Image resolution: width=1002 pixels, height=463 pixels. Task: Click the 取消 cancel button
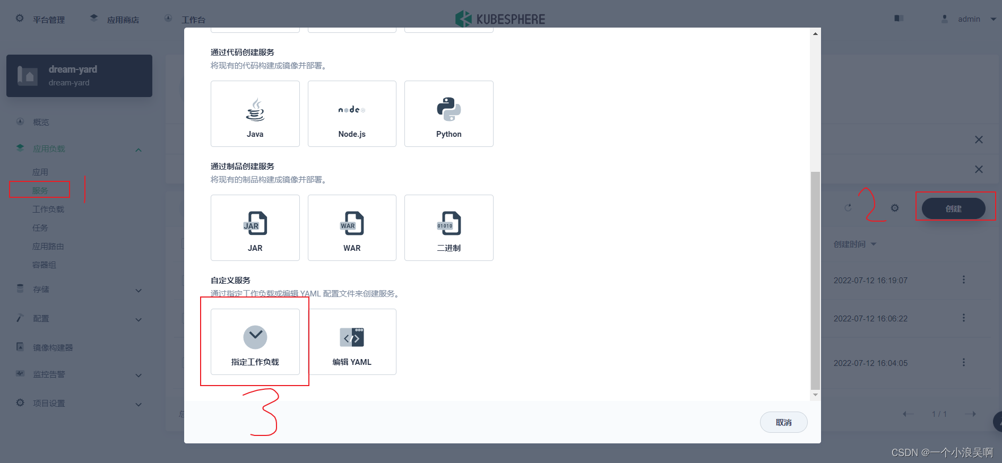tap(783, 422)
